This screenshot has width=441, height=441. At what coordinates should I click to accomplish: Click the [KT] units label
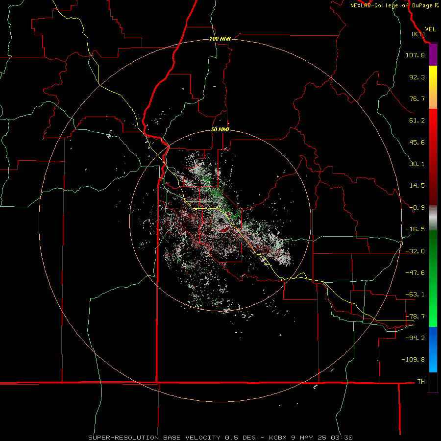418,34
